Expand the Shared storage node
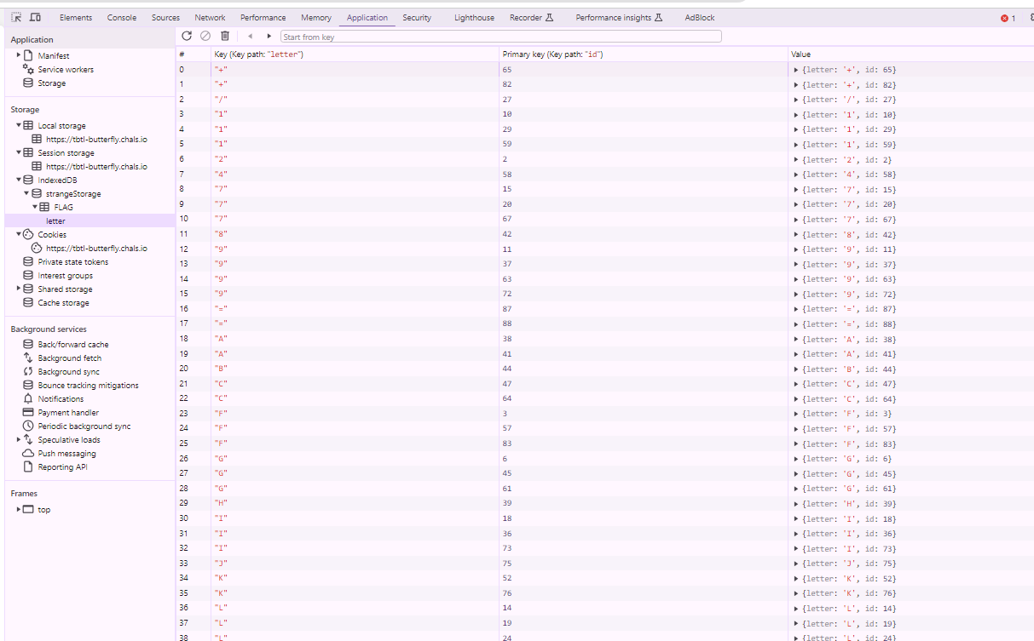The height and width of the screenshot is (641, 1034). pyautogui.click(x=19, y=289)
